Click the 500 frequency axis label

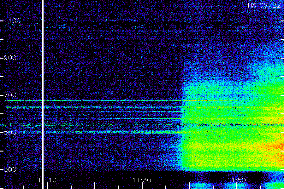tap(10, 132)
